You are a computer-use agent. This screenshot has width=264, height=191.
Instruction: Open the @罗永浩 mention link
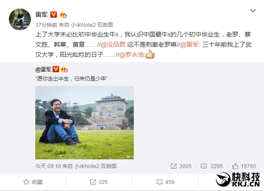click(132, 55)
